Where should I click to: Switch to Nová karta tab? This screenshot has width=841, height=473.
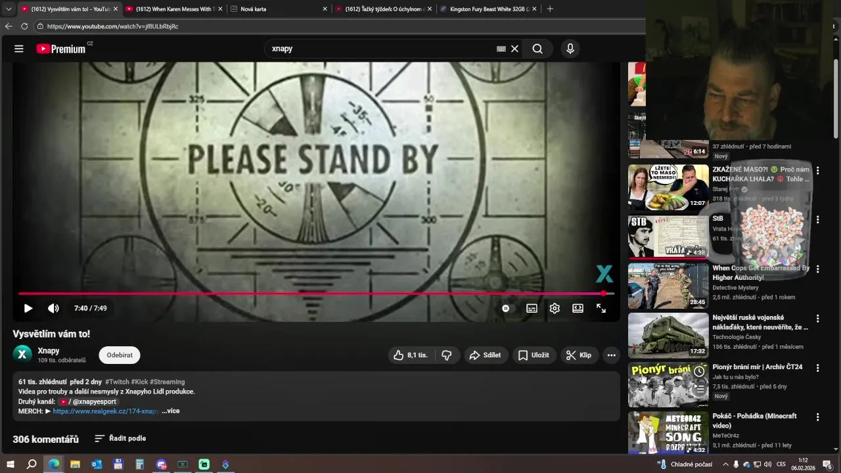(279, 9)
